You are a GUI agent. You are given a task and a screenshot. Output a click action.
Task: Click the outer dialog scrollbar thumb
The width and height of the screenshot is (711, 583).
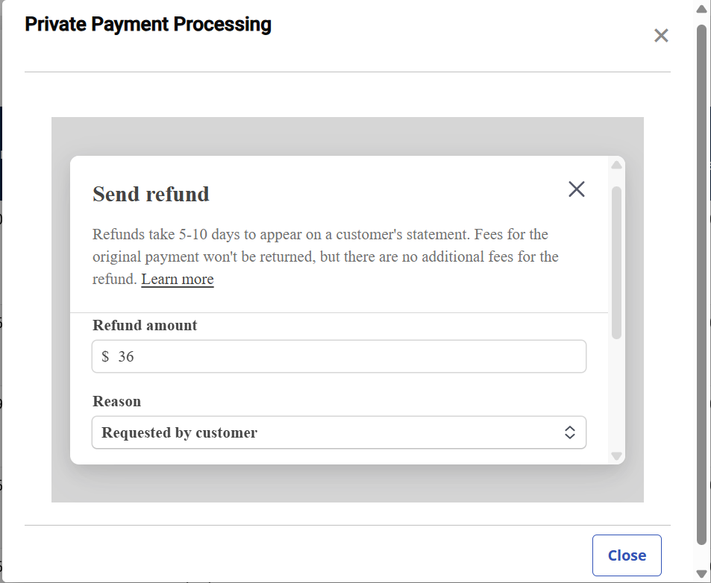(701, 283)
